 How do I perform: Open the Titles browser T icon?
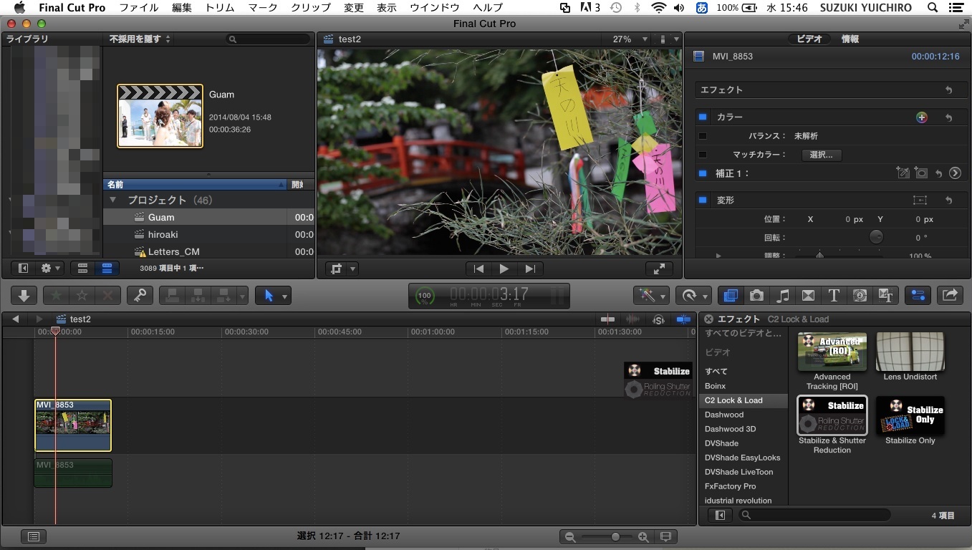(x=834, y=295)
